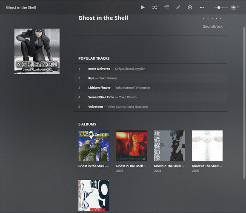
Task: Open the more options ellipsis
Action: [202, 7]
